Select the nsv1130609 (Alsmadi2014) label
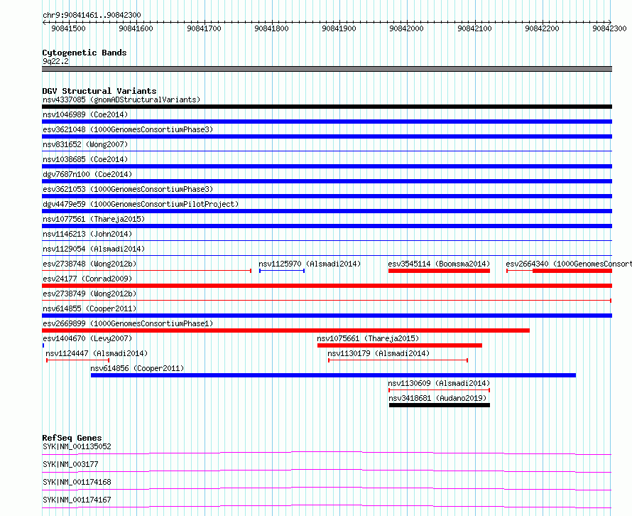The height and width of the screenshot is (516, 632). (439, 383)
